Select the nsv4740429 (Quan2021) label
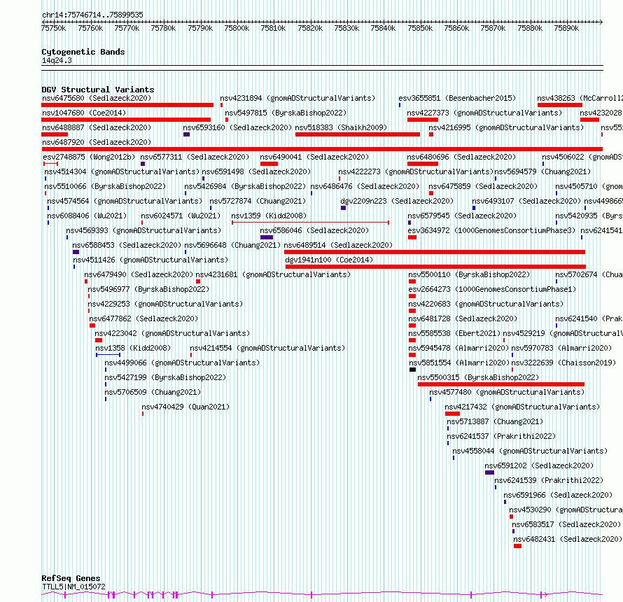 [x=185, y=407]
